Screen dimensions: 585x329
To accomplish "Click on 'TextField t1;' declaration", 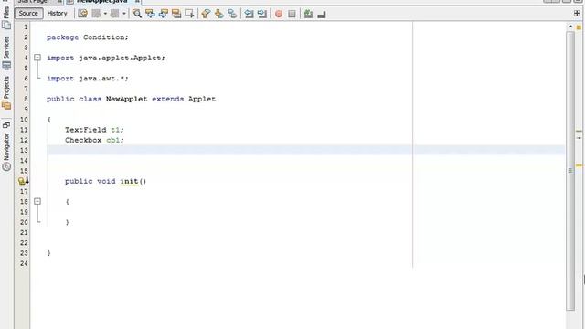I will click(x=94, y=130).
